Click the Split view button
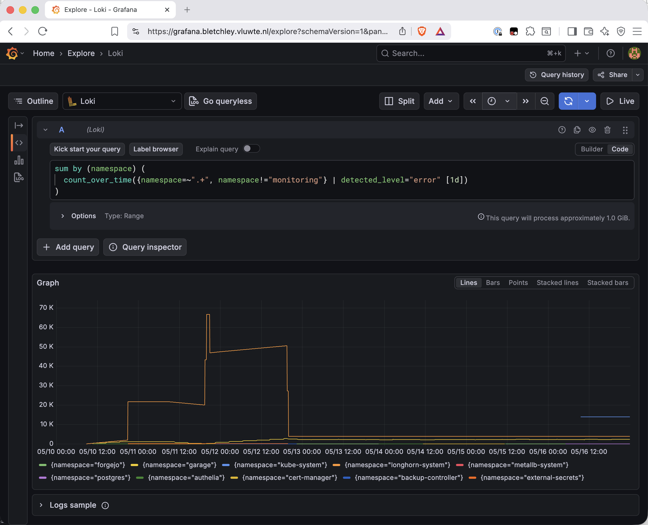Viewport: 648px width, 525px height. 399,101
